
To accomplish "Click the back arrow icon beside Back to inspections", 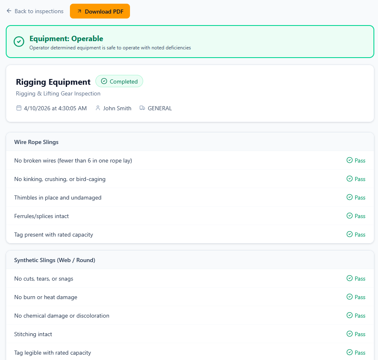I will [x=9, y=11].
